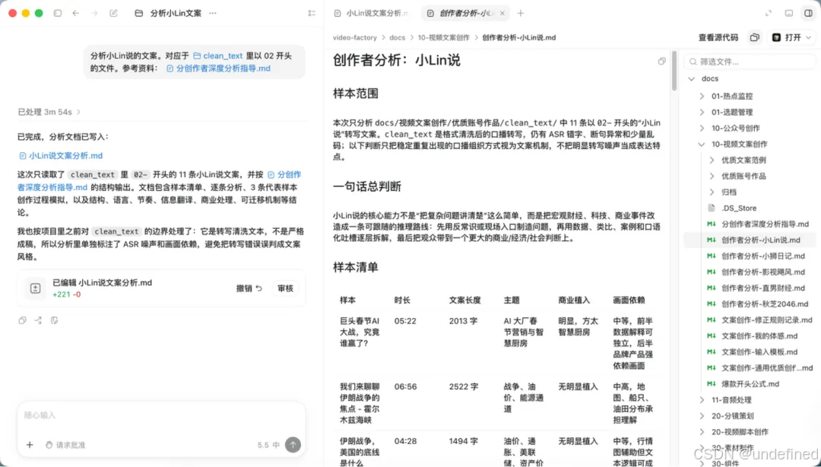The width and height of the screenshot is (821, 467).
Task: Open the 5.5 中 model selector
Action: [x=268, y=445]
